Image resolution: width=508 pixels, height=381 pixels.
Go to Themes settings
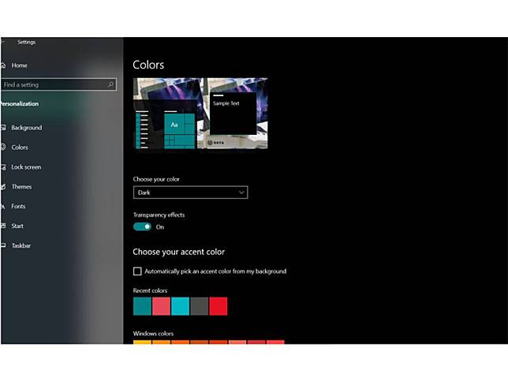coord(21,187)
